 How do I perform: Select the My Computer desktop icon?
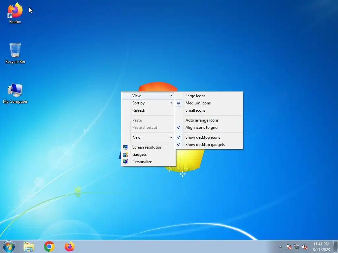coord(15,93)
